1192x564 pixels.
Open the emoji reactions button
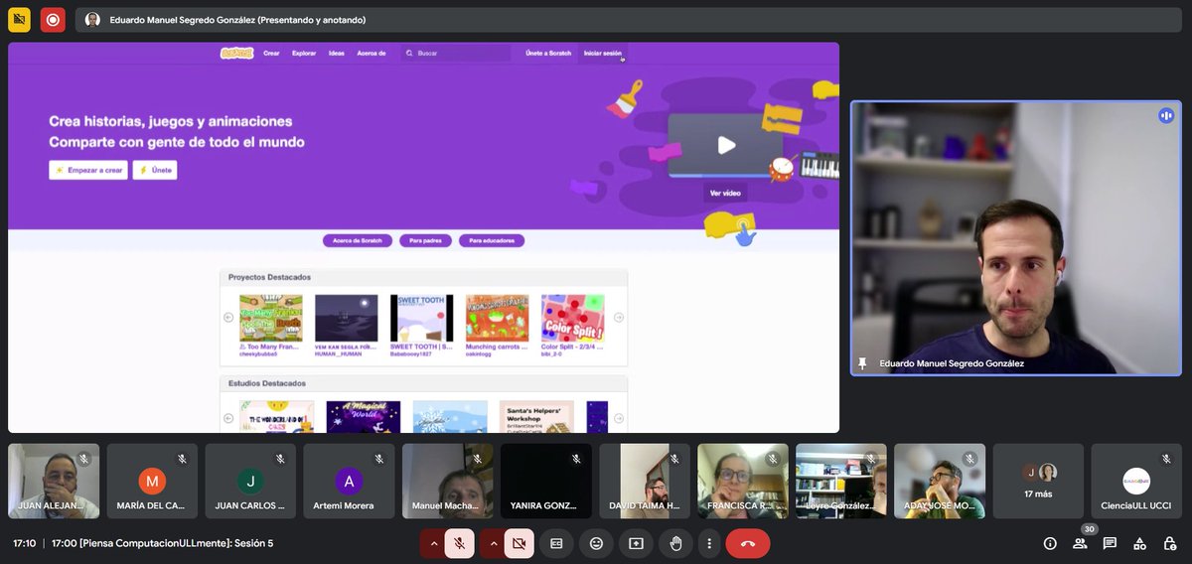click(596, 543)
